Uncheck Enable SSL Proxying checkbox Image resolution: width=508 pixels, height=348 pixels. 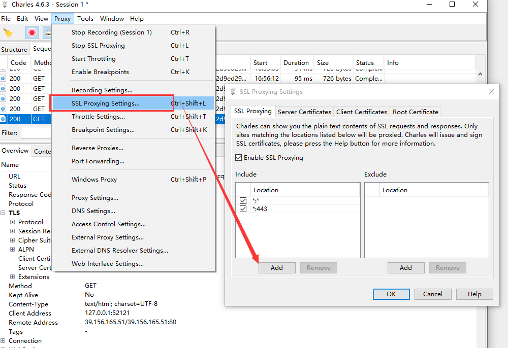pyautogui.click(x=239, y=158)
